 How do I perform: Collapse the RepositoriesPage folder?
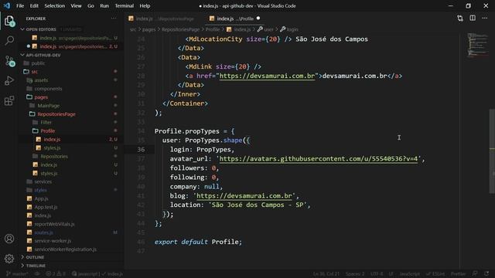[x=53, y=114]
